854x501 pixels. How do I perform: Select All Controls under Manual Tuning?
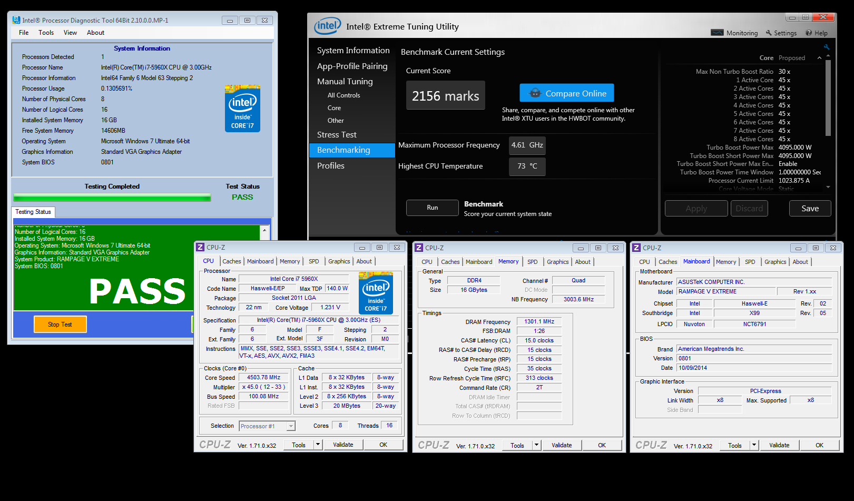[x=343, y=95]
